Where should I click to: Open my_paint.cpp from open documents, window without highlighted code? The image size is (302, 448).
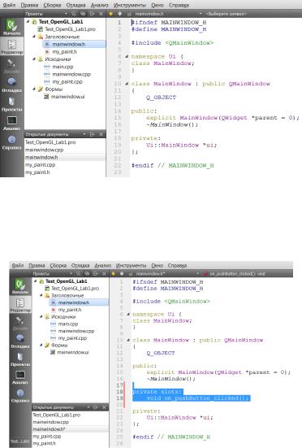pyautogui.click(x=41, y=165)
